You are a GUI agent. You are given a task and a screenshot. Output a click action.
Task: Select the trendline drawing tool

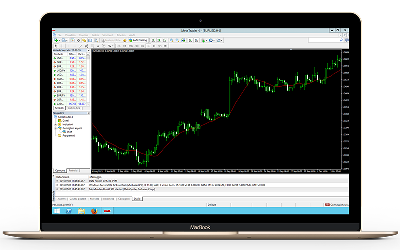tap(81, 46)
